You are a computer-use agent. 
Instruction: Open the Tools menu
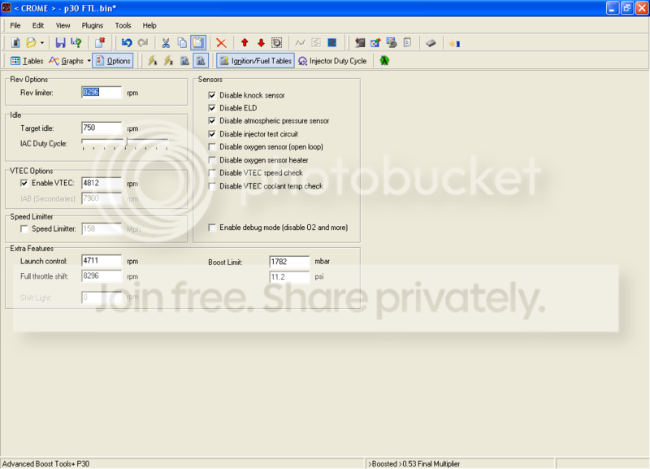point(123,25)
